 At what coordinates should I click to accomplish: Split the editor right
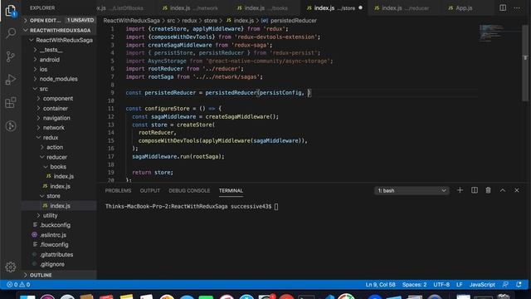point(503,7)
